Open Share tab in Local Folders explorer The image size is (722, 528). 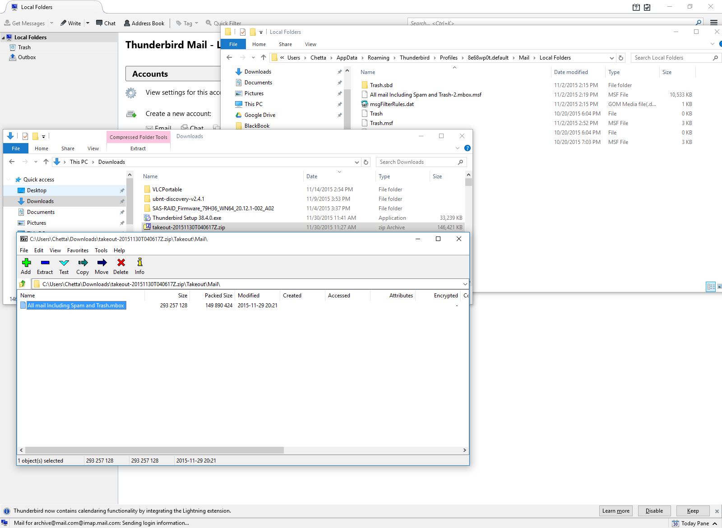pos(285,44)
